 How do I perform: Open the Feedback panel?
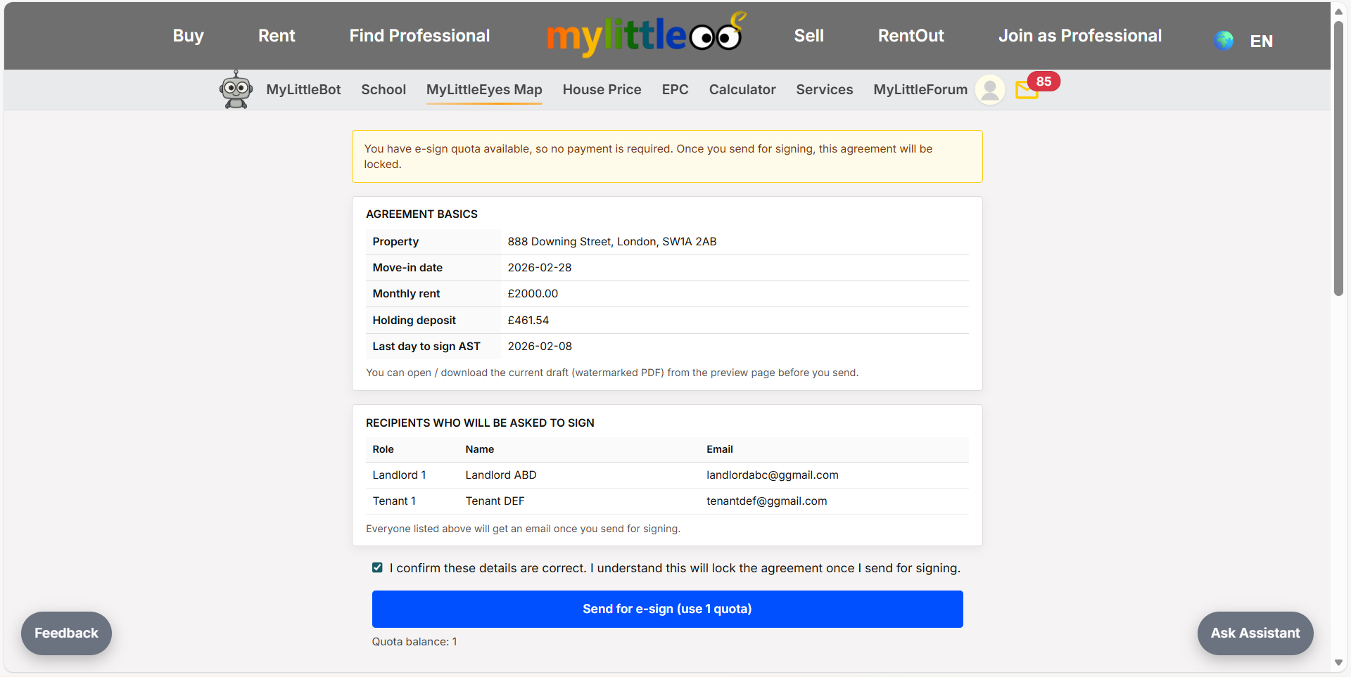[x=65, y=633]
